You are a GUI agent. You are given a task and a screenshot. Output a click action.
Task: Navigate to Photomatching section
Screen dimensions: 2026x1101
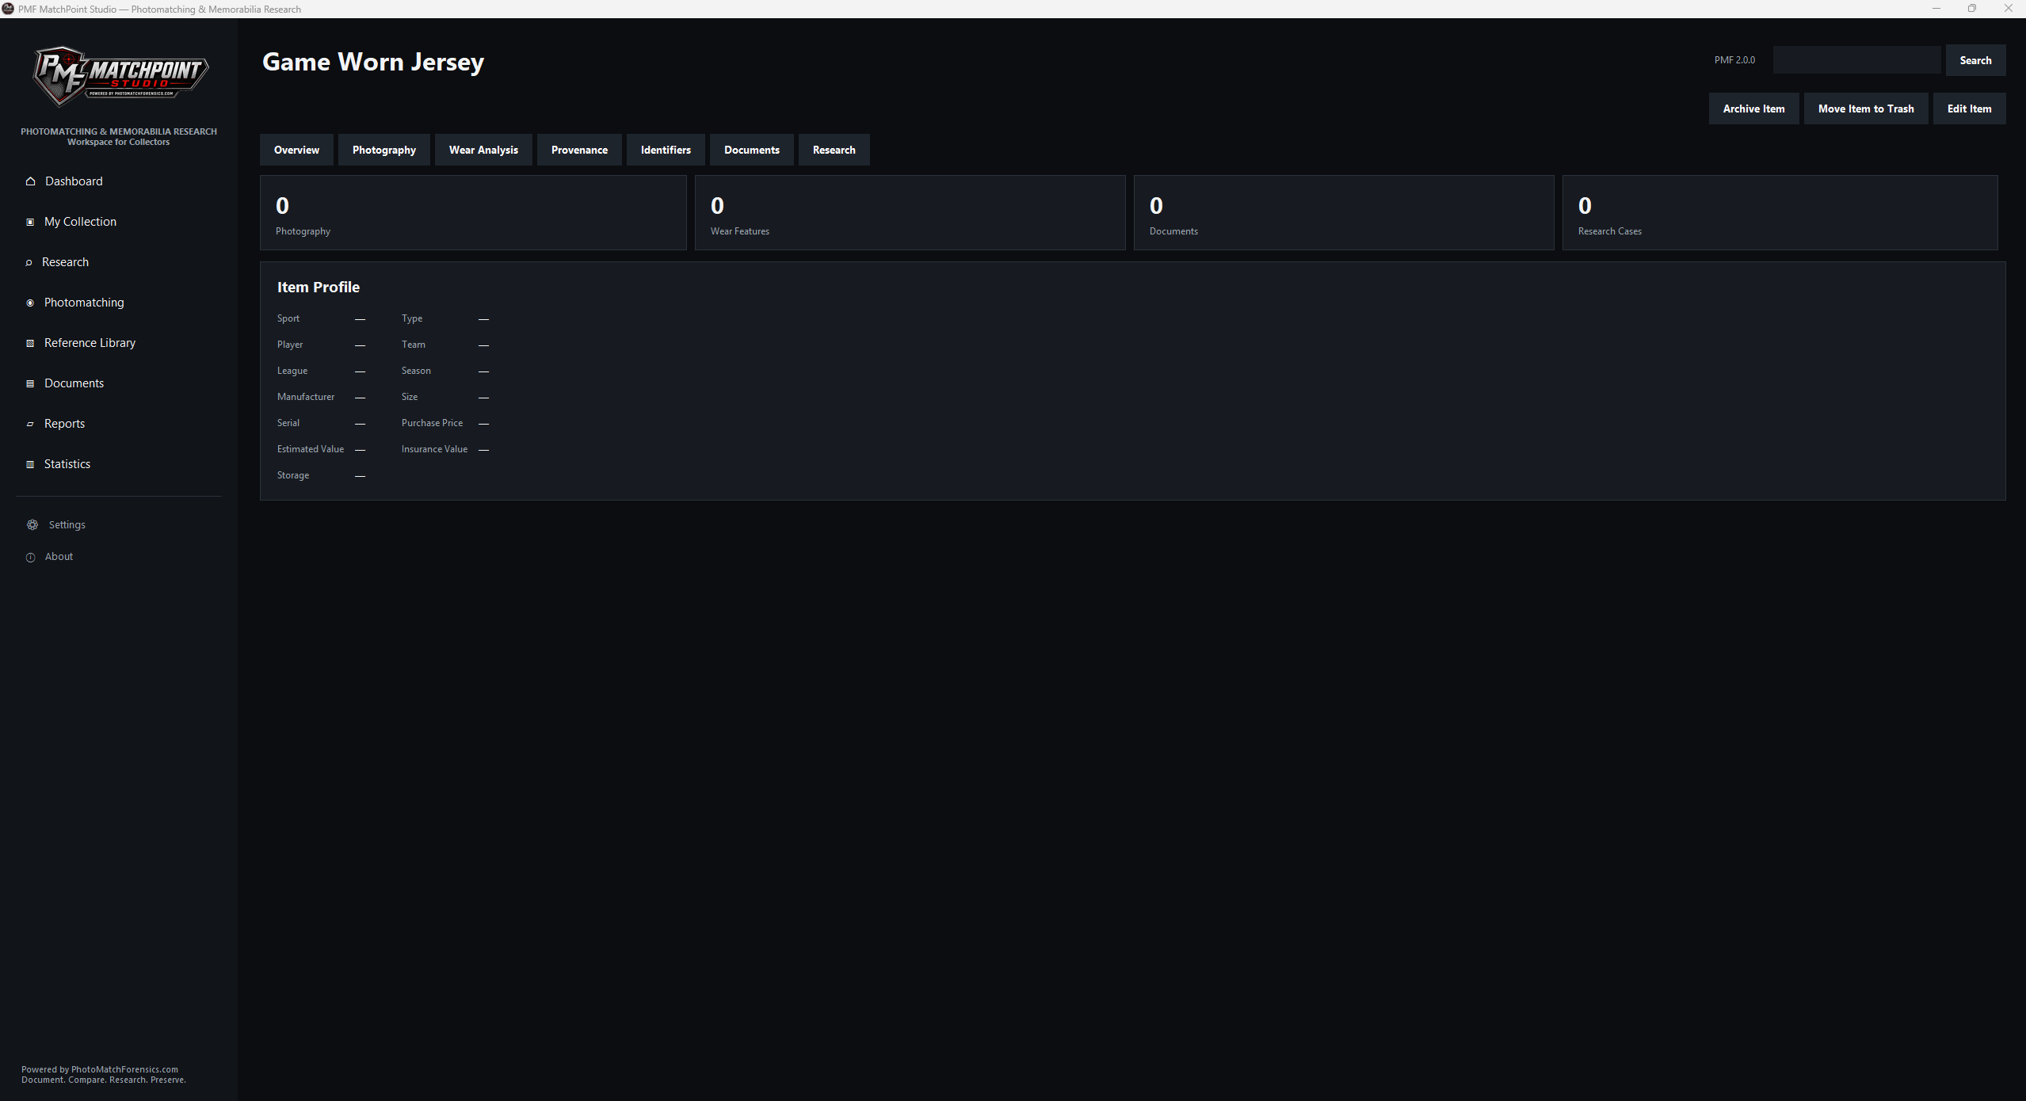pos(84,303)
